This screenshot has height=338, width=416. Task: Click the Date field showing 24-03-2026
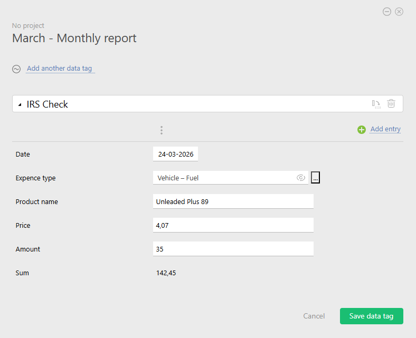point(175,154)
